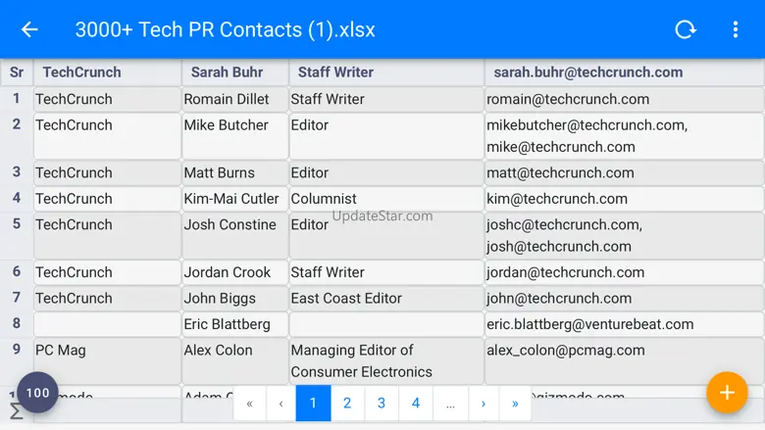
Task: Select row number 4
Action: coord(17,198)
